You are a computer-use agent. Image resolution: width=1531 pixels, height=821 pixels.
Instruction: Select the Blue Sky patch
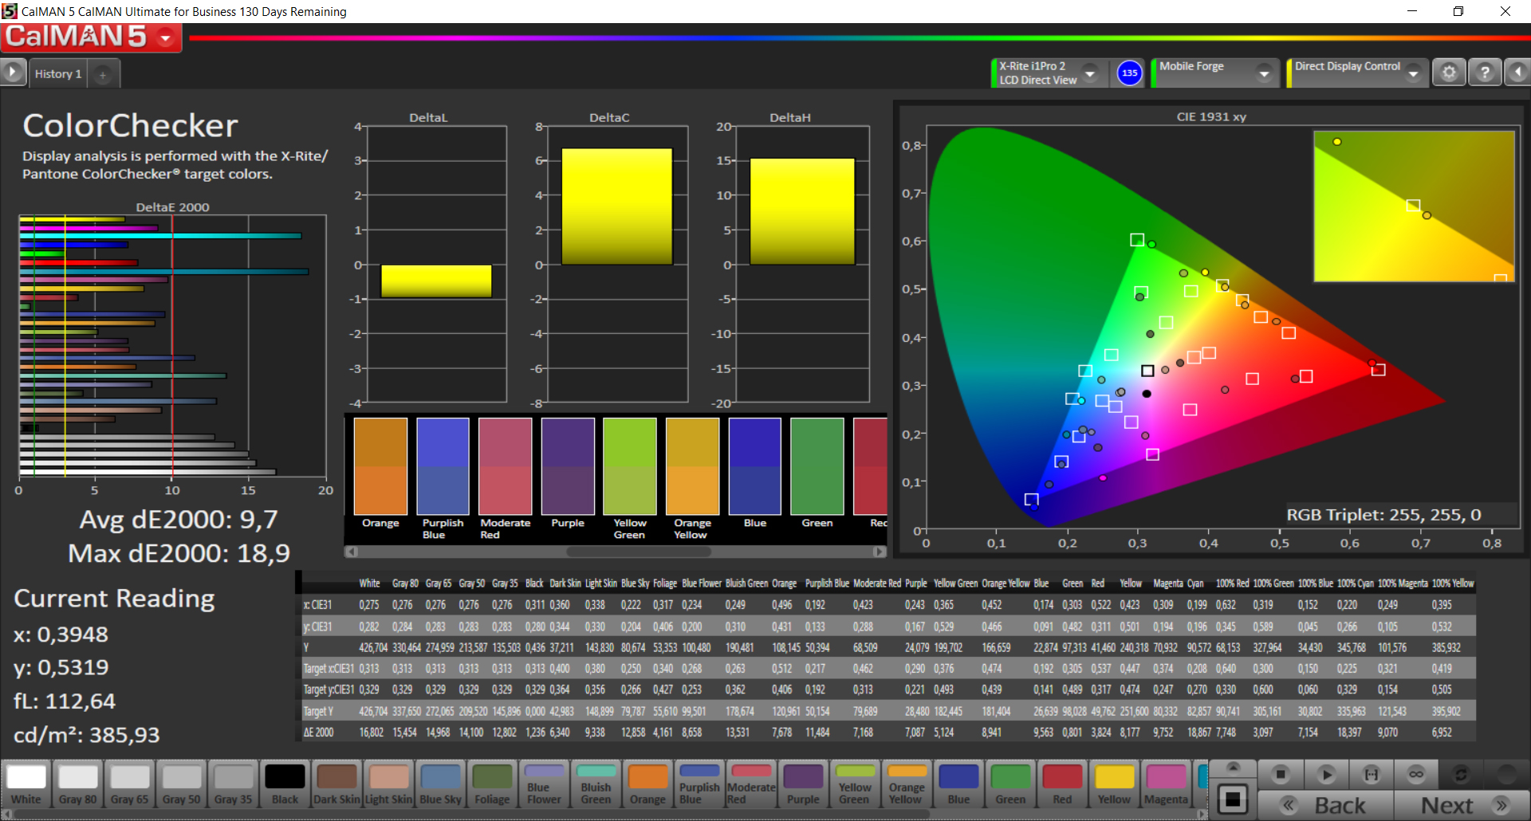(440, 784)
